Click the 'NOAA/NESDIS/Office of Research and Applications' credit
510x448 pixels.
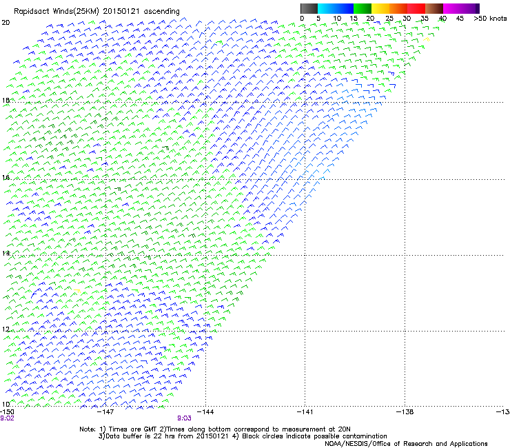[x=406, y=444]
